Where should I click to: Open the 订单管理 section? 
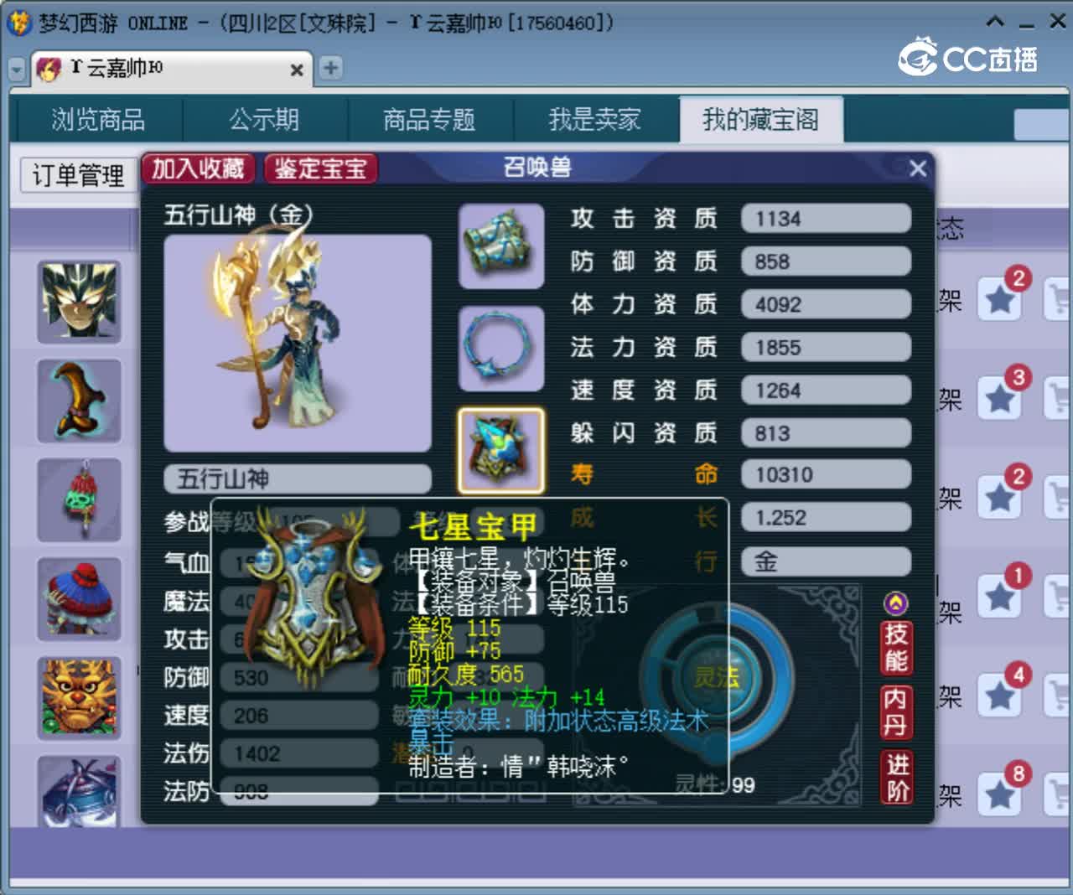pyautogui.click(x=78, y=175)
